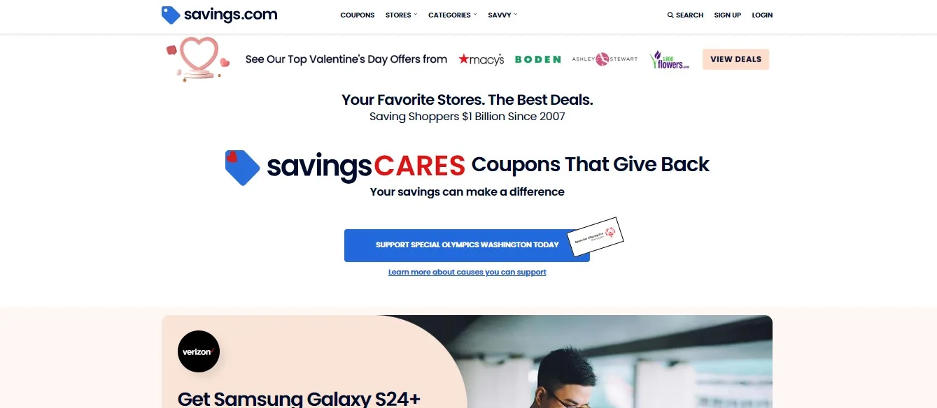Select the Macy's star logo
Screen dimensions: 937x408
[481, 59]
